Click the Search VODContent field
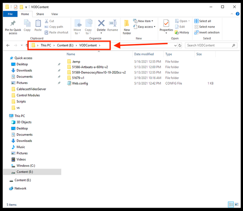 pos(211,45)
